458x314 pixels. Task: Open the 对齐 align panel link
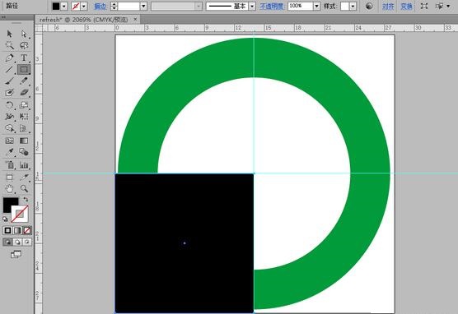tap(388, 6)
